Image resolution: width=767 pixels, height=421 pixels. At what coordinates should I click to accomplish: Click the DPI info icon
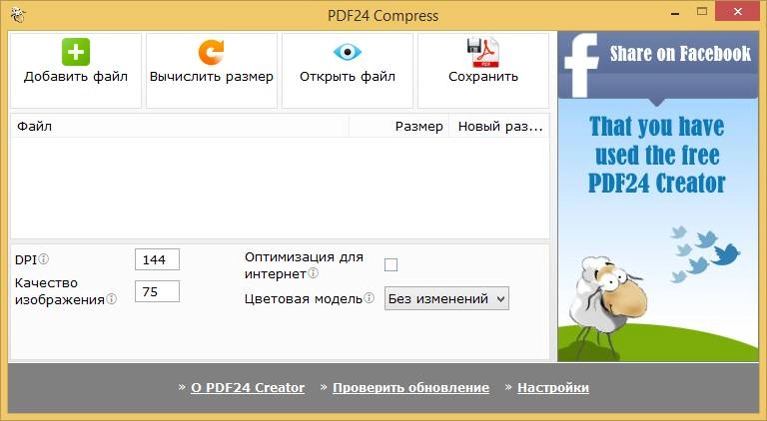pyautogui.click(x=44, y=258)
